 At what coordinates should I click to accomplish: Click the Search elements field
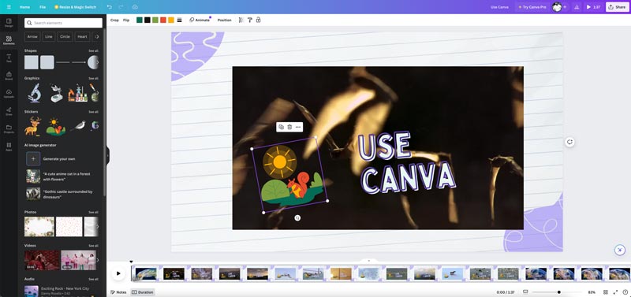pyautogui.click(x=63, y=23)
